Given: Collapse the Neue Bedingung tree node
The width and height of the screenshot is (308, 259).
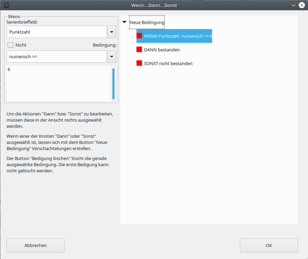Looking at the screenshot, I should click(125, 22).
